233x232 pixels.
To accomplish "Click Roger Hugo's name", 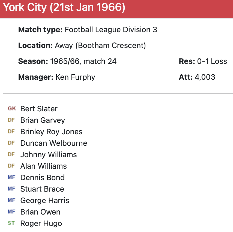I will click(x=41, y=223).
